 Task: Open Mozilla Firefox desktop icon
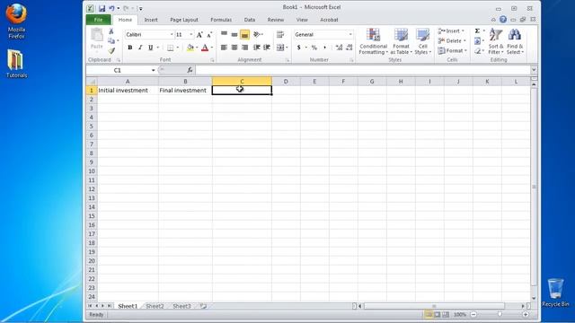pos(16,21)
